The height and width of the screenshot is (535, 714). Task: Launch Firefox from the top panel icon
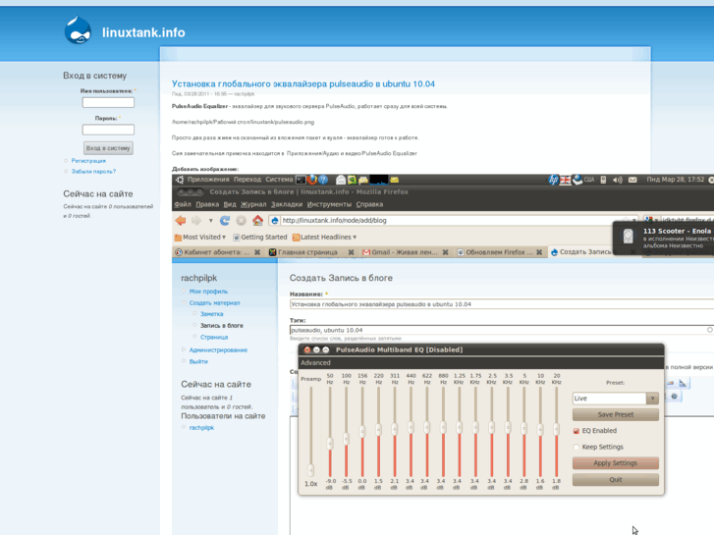312,180
